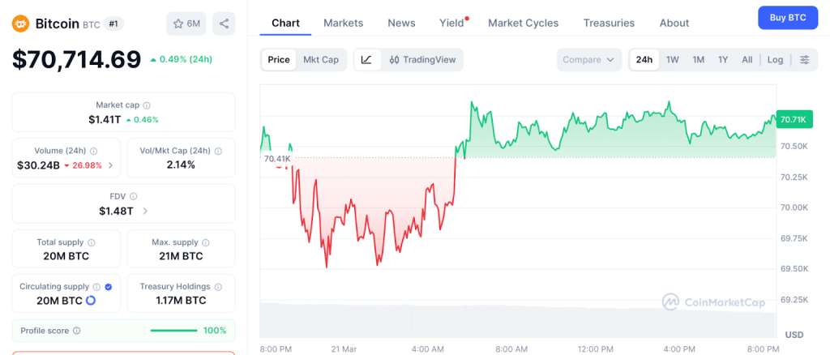830x355 pixels.
Task: Click the Profile score progress bar
Action: point(173,331)
